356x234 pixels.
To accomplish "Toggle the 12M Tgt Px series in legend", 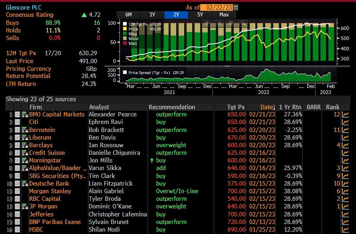I will pyautogui.click(x=125, y=24).
